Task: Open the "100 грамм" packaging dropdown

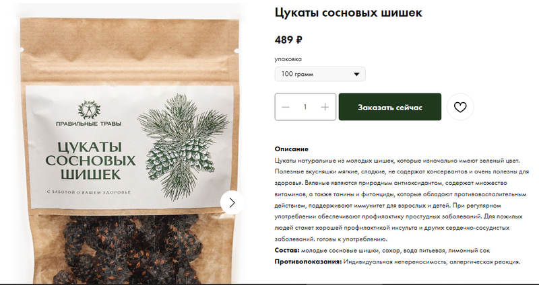Action: pos(320,74)
